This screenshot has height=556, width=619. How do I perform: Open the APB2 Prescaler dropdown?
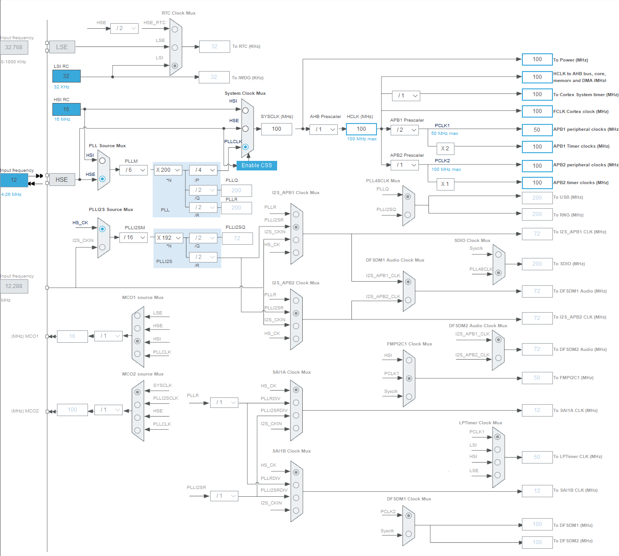405,165
